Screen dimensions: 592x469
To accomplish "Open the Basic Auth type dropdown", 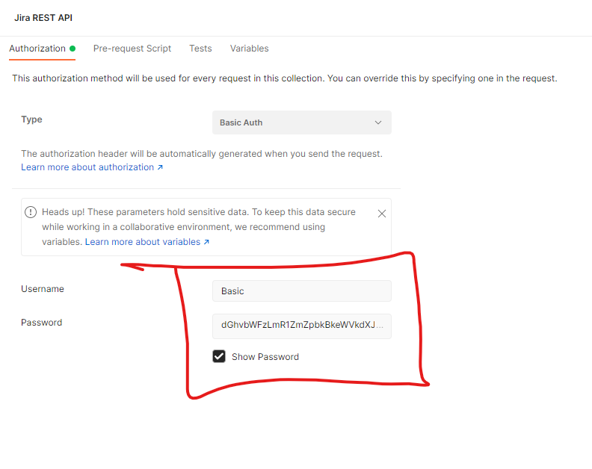I will coord(302,122).
